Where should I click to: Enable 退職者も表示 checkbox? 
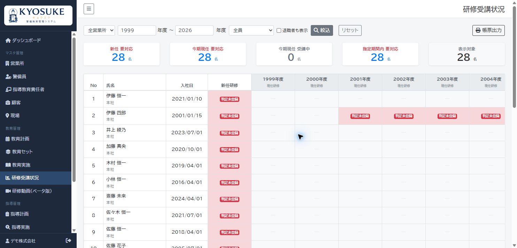click(279, 31)
